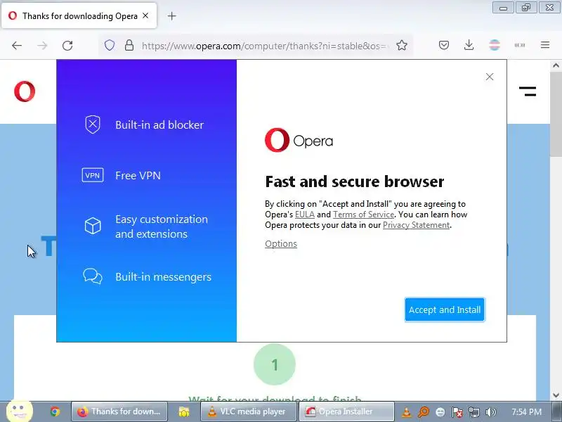Open the Privacy Statement link
Viewport: 562px width, 422px height.
click(x=416, y=225)
